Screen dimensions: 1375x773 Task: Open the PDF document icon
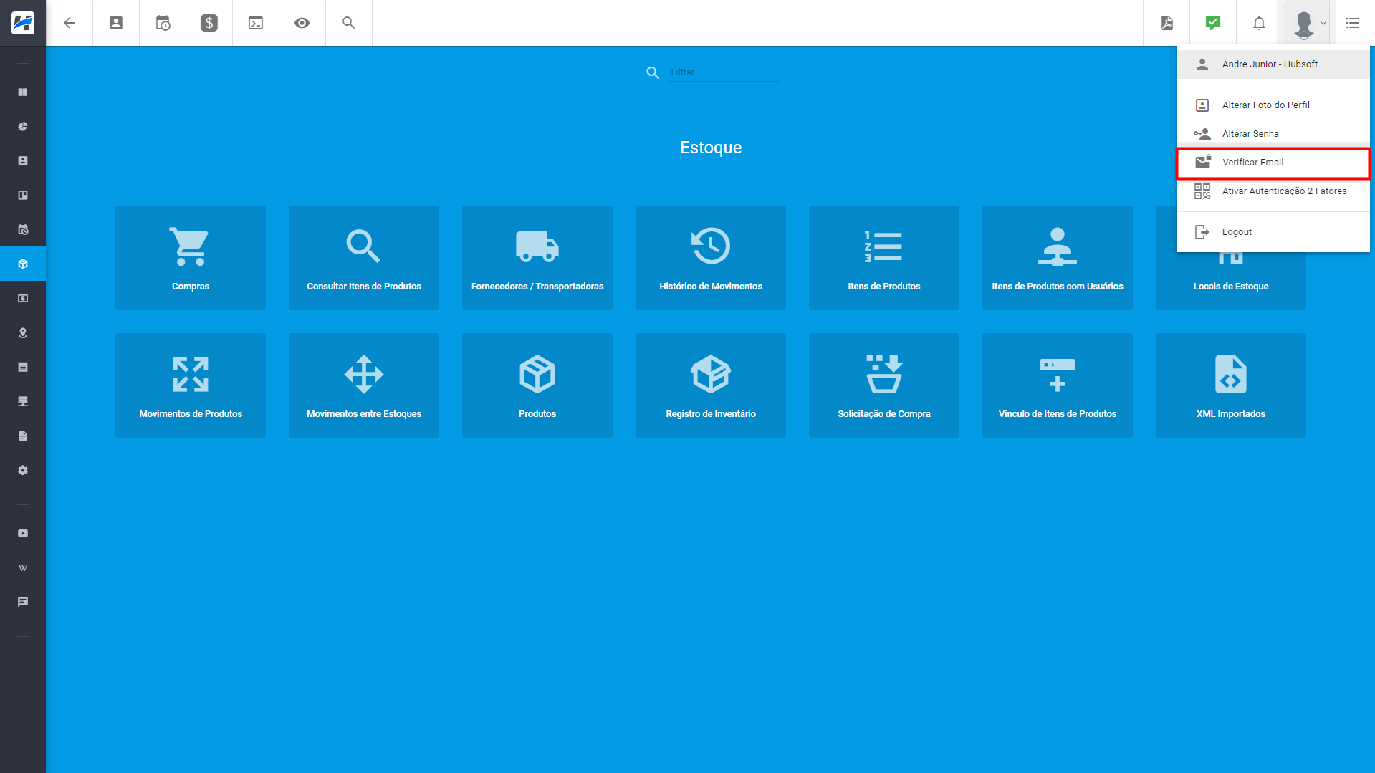(1167, 23)
